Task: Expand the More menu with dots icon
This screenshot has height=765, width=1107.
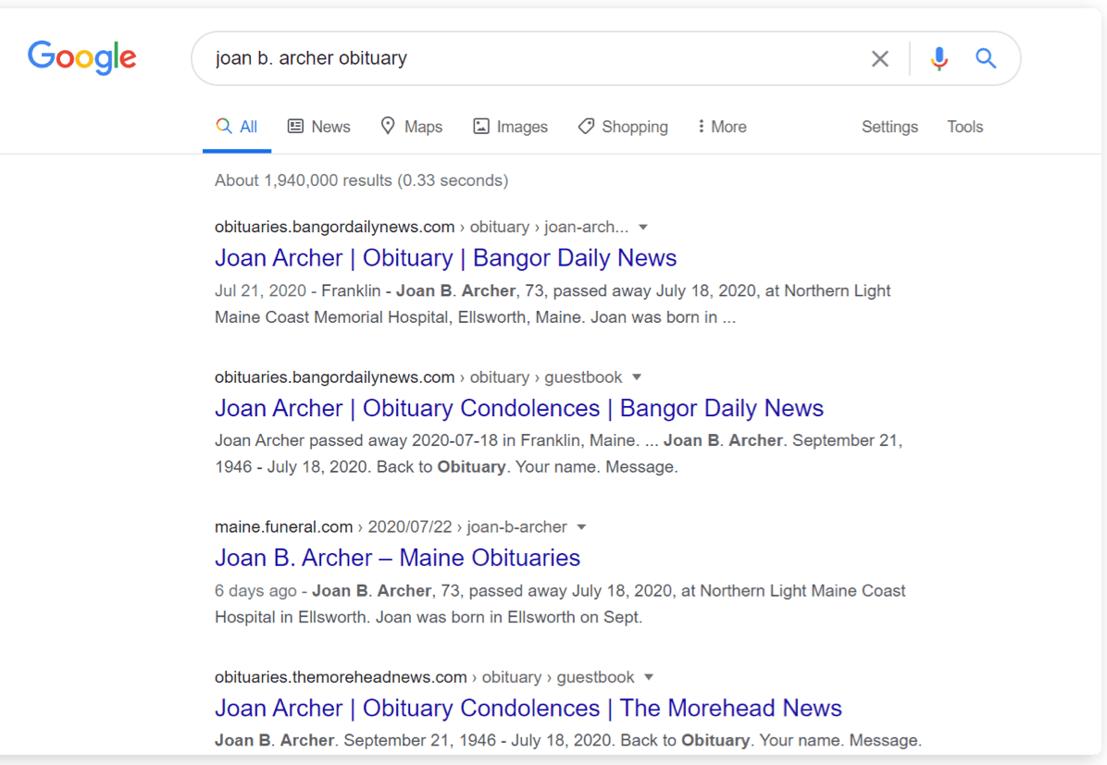Action: (x=722, y=127)
